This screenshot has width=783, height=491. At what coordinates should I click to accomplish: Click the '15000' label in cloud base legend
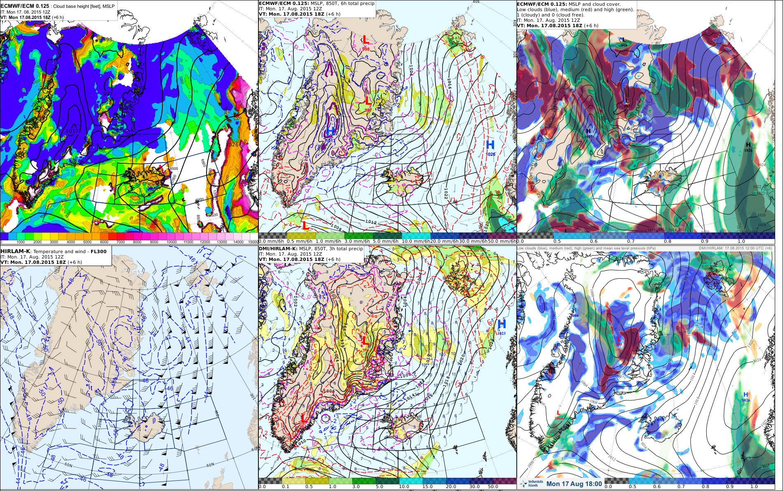coord(252,242)
